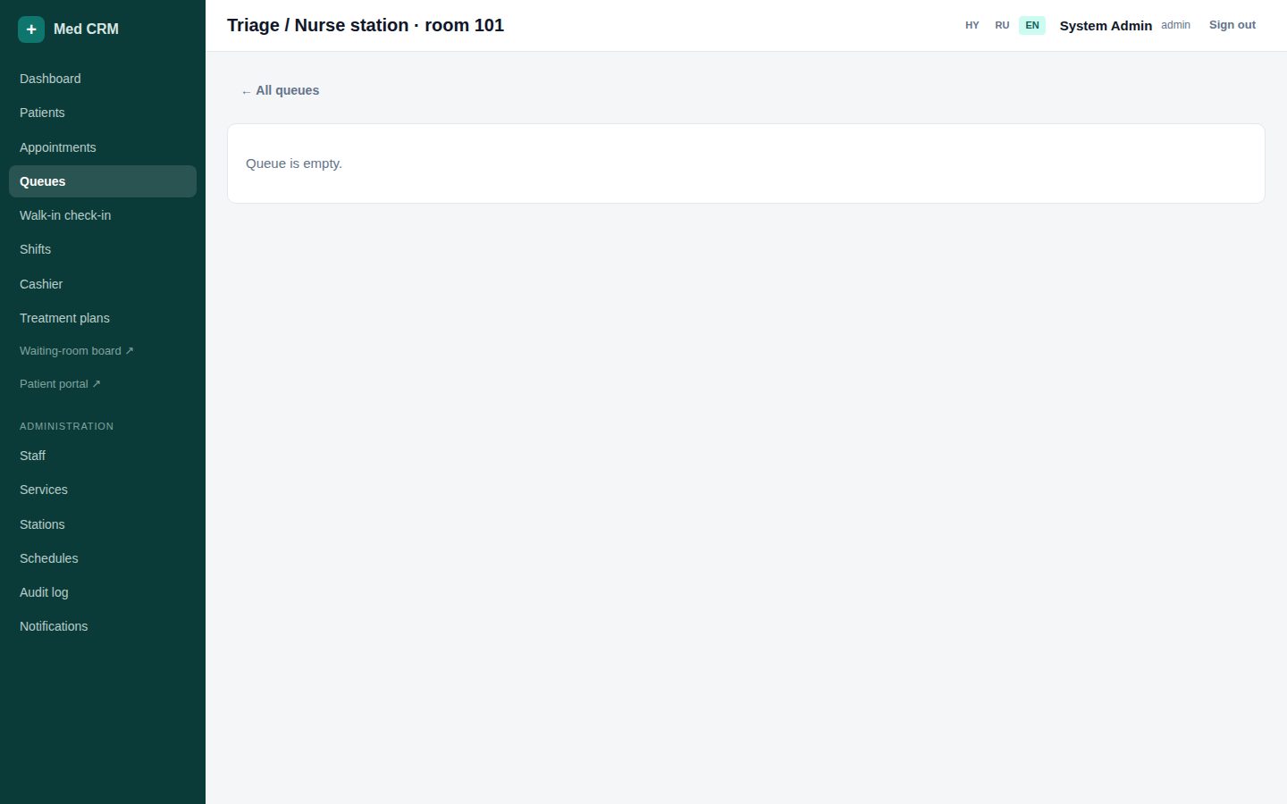Viewport: 1287px width, 804px height.
Task: Navigate to Shifts
Action: click(x=103, y=249)
